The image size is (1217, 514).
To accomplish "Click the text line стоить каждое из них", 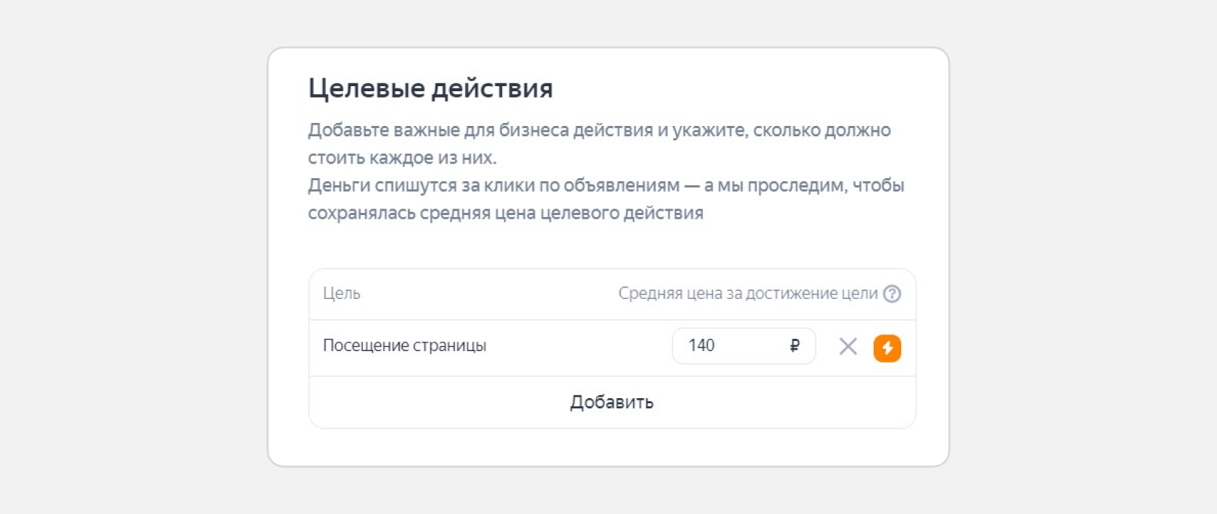I will point(402,158).
